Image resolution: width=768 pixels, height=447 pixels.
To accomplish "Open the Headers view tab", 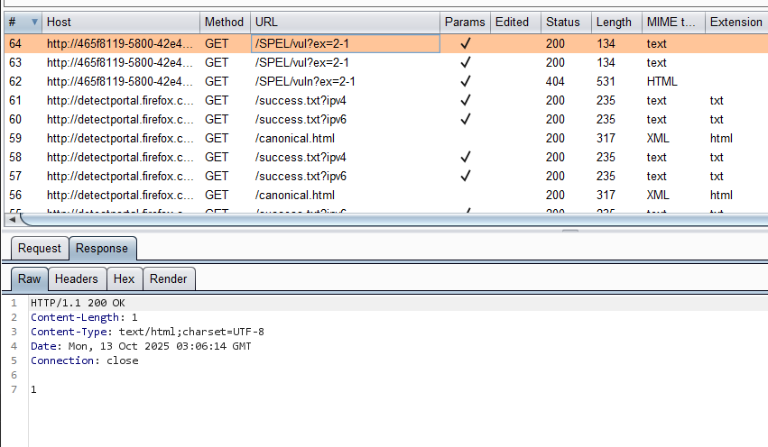I will [x=77, y=278].
